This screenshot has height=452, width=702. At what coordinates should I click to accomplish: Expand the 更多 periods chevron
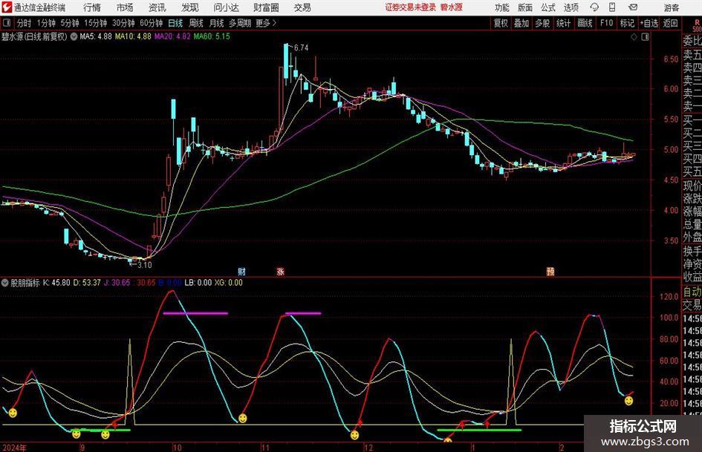click(274, 23)
